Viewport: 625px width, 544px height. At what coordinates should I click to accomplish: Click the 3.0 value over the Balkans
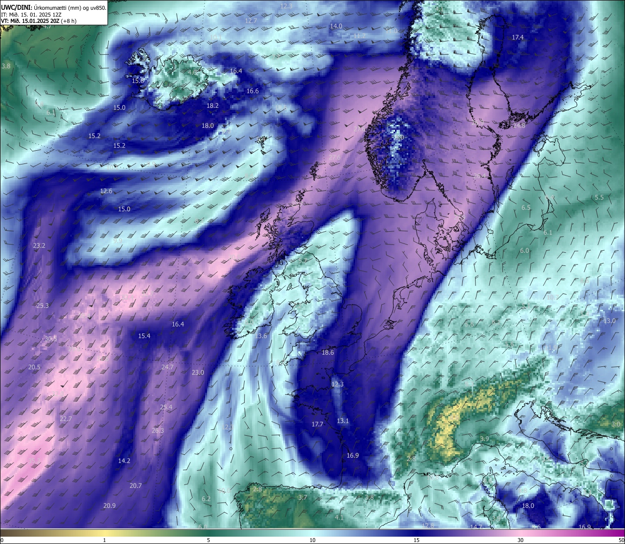(x=616, y=424)
